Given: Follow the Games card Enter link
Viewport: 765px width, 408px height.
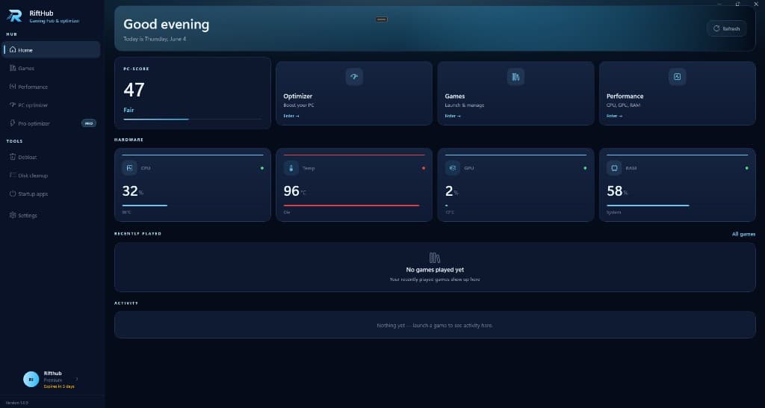Looking at the screenshot, I should pos(453,116).
